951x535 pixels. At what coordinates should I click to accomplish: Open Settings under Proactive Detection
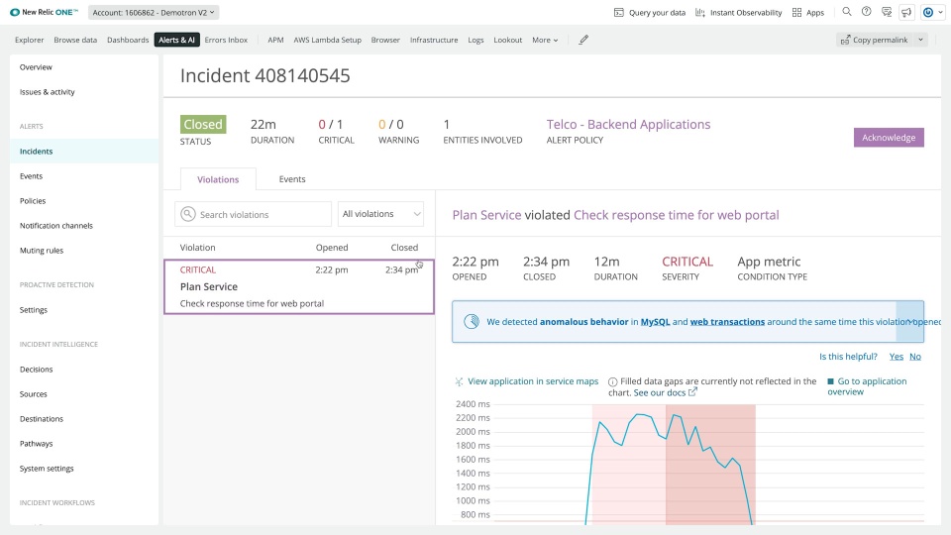coord(34,310)
